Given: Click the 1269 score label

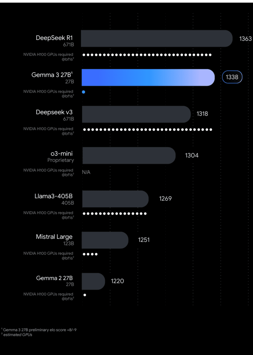Looking at the screenshot, I should point(165,199).
